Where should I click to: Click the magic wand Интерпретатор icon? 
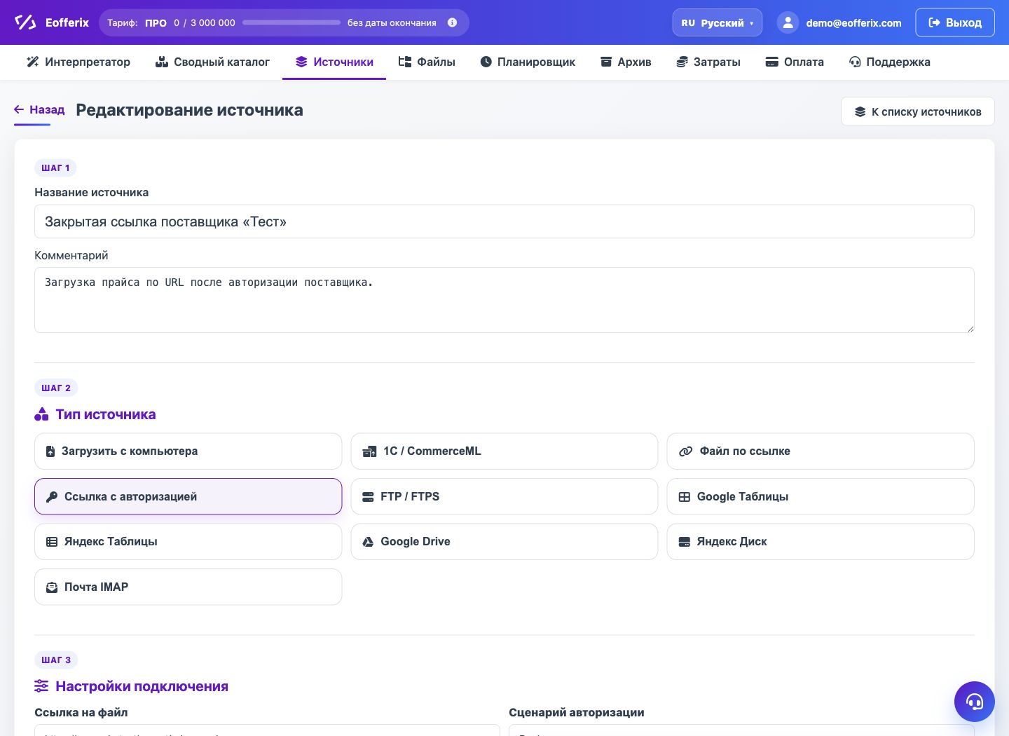point(33,62)
